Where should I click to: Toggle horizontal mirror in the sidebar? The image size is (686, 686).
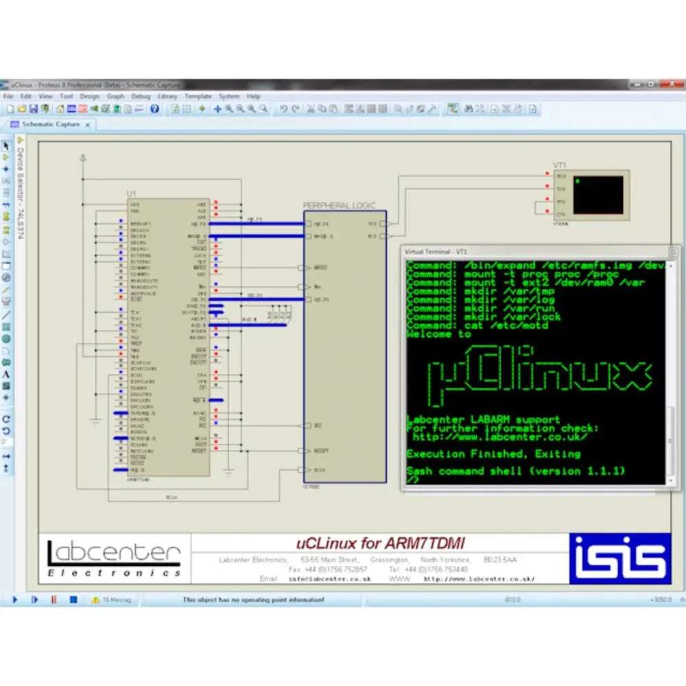tap(5, 456)
